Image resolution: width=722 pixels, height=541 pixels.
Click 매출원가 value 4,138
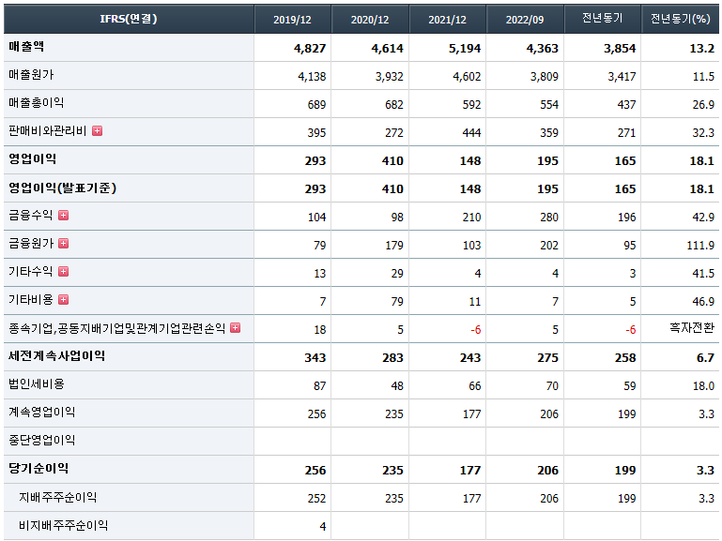click(312, 76)
